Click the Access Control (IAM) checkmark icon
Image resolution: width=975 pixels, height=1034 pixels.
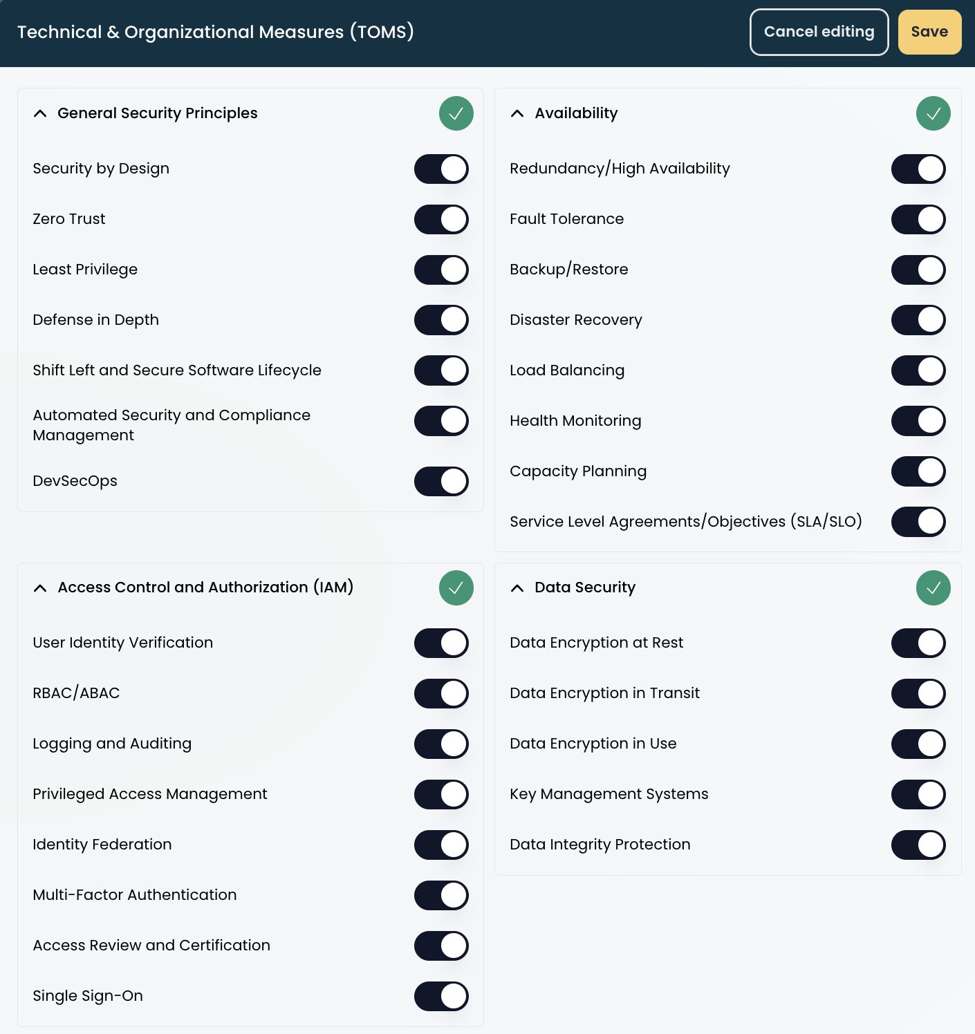coord(456,588)
